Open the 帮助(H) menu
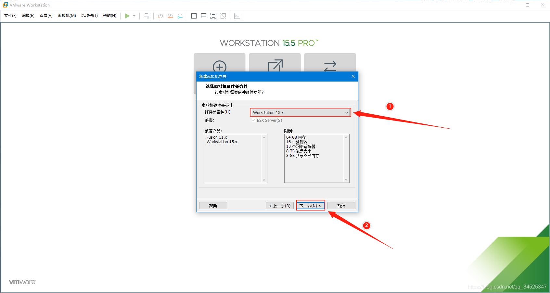 (x=109, y=16)
